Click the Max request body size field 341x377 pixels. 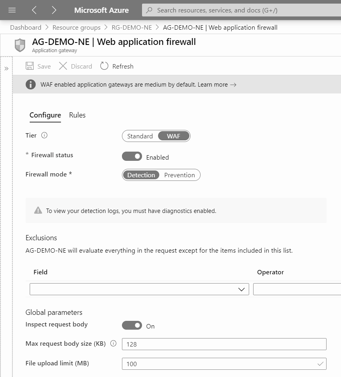(224, 344)
